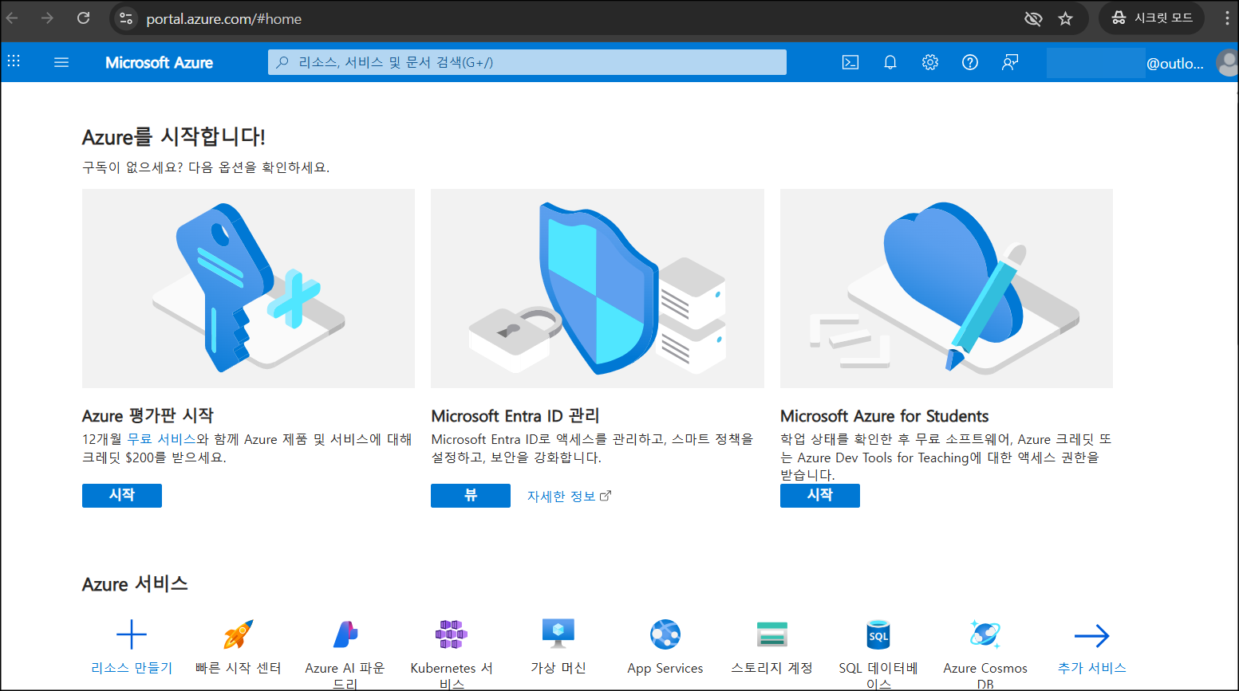Image resolution: width=1239 pixels, height=691 pixels.
Task: Open the 스토리지 계정 icon
Action: (x=772, y=635)
